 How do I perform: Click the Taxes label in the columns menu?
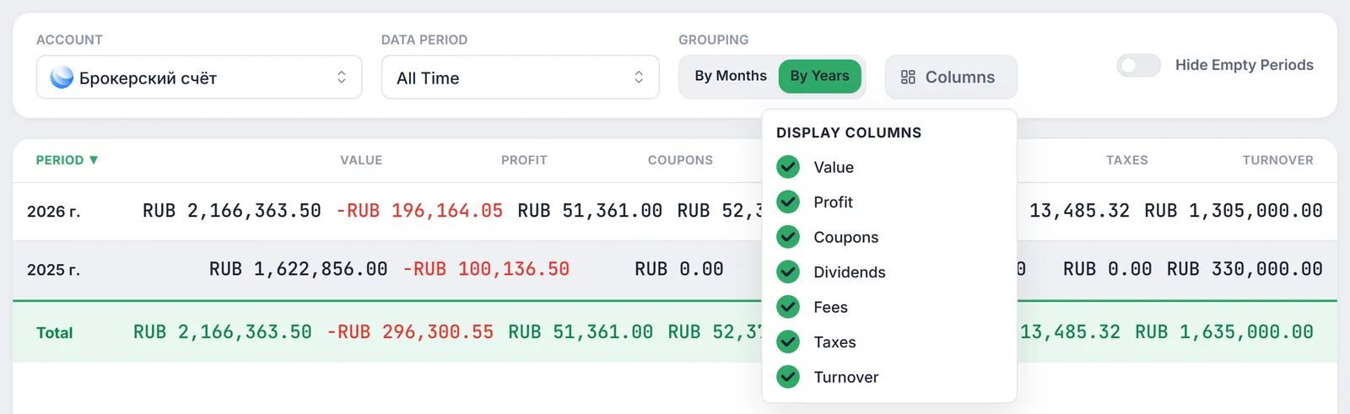pyautogui.click(x=834, y=342)
